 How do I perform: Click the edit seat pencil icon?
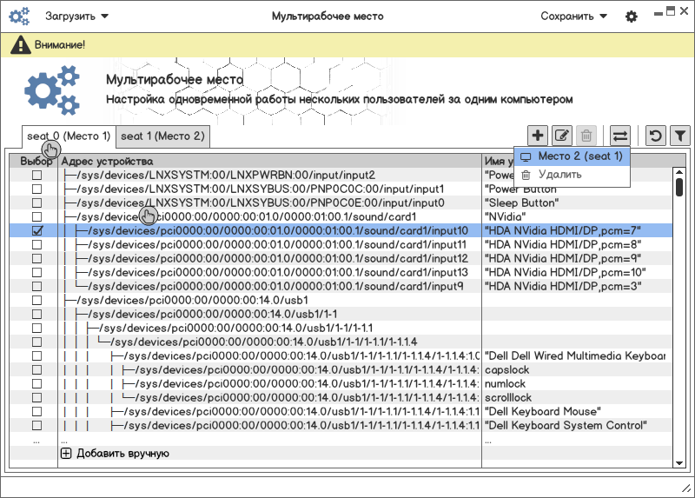(562, 136)
